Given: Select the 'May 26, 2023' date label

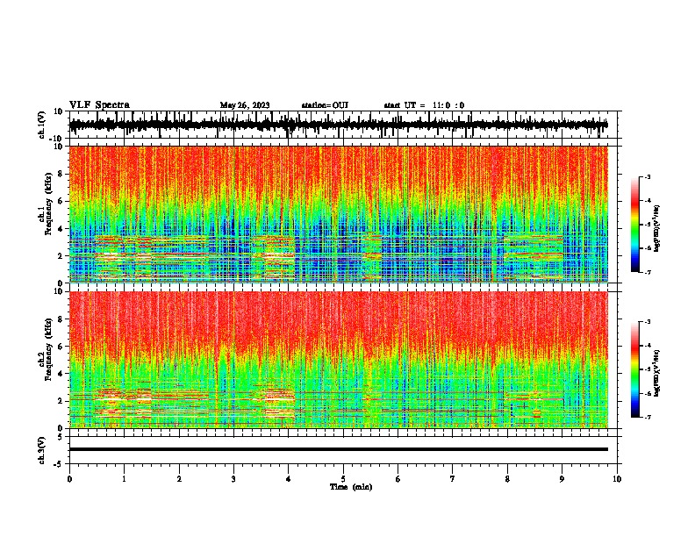Looking at the screenshot, I should point(245,105).
